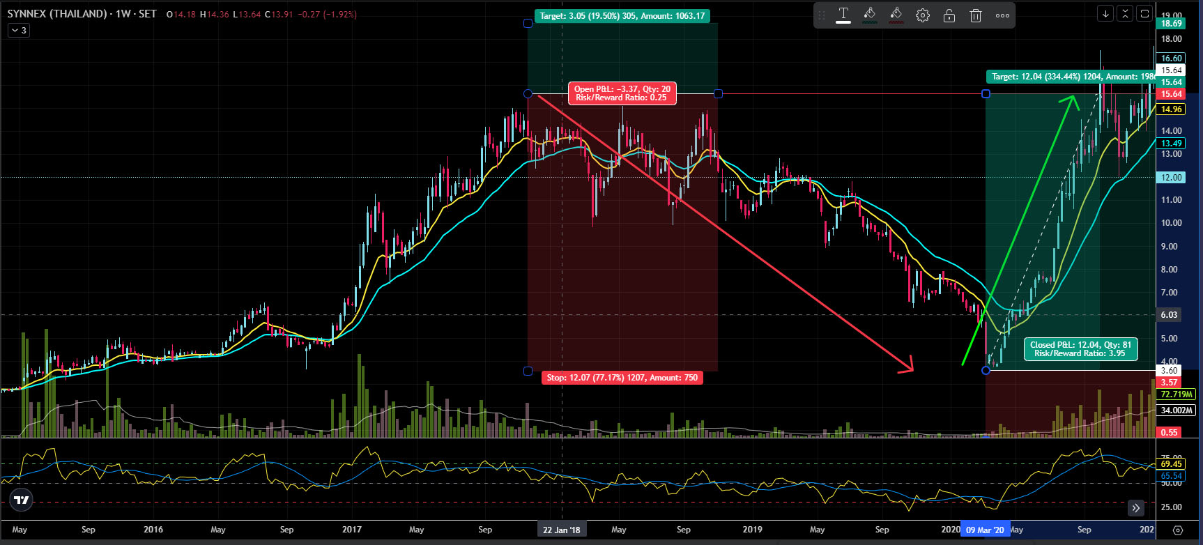Image resolution: width=1203 pixels, height=545 pixels.
Task: Click the Target 12.04 (334.44%) label
Action: point(1071,77)
